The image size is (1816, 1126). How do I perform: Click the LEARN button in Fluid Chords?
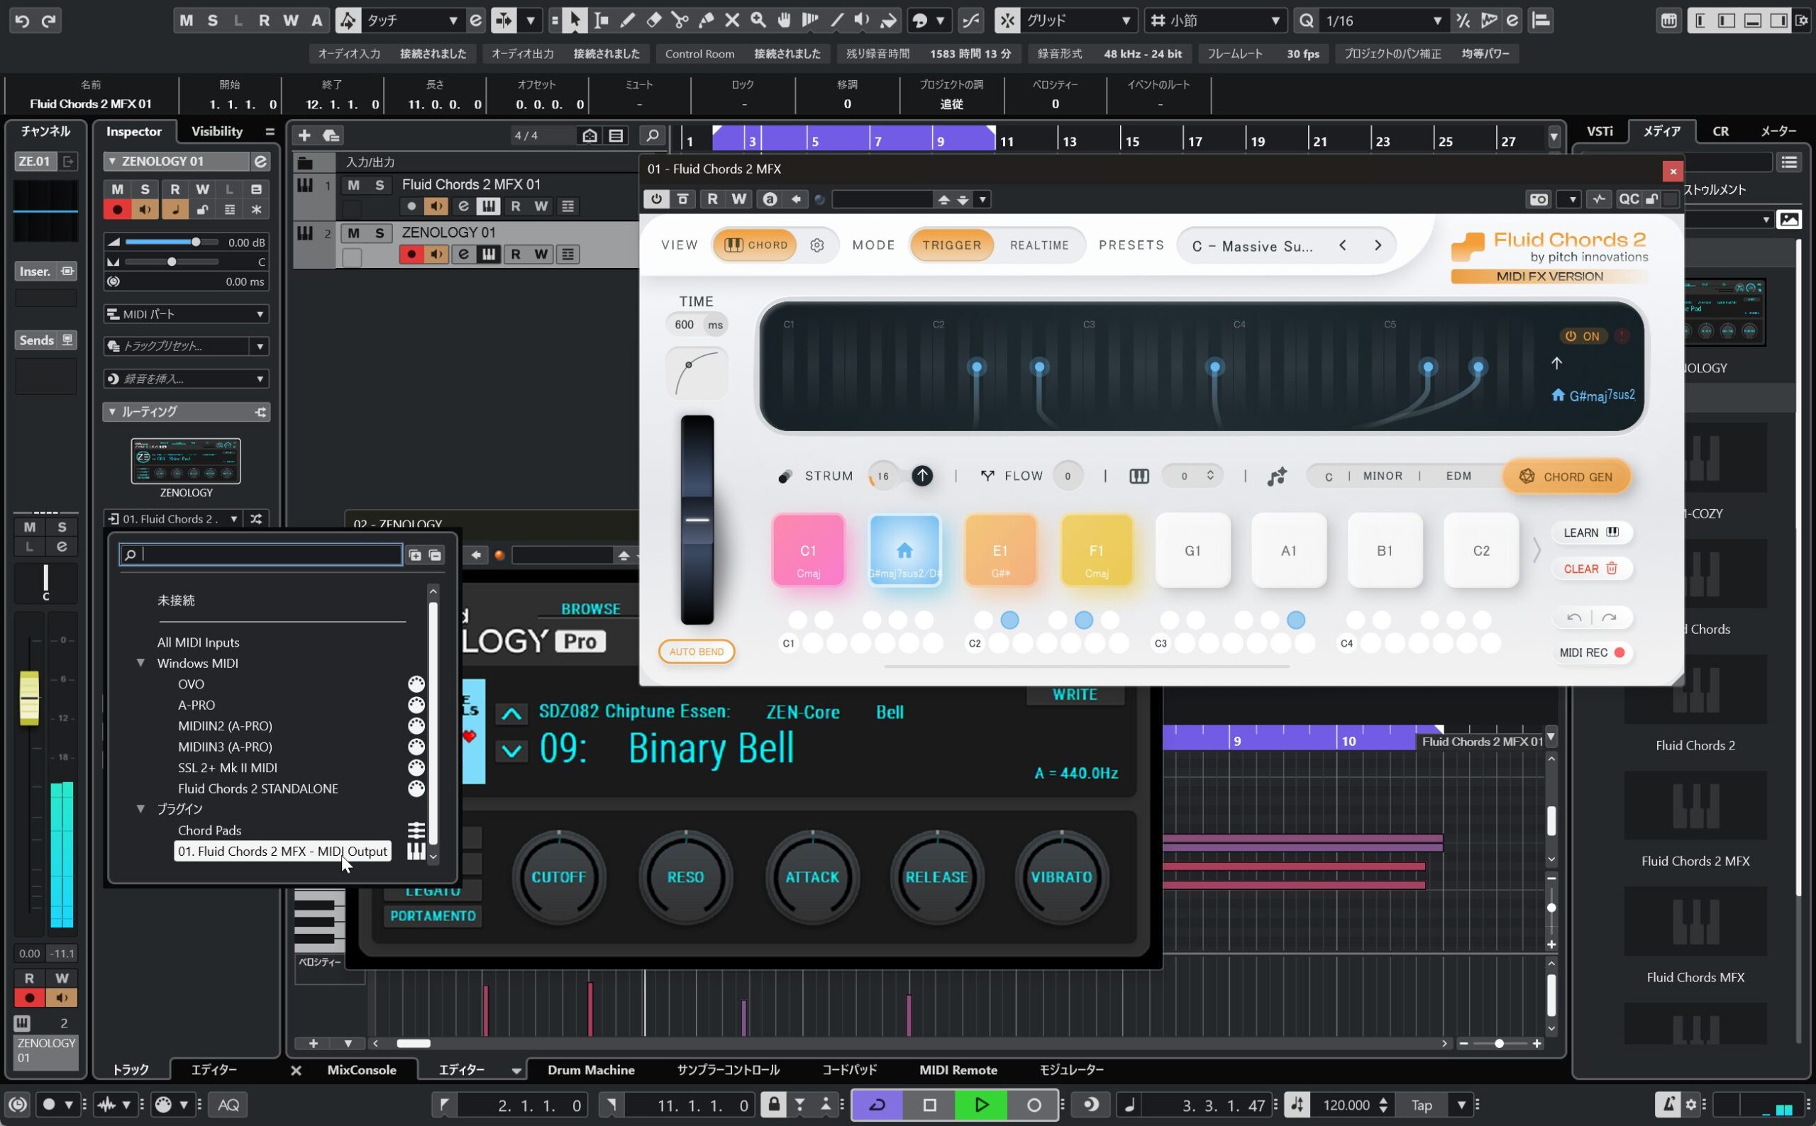pos(1591,533)
